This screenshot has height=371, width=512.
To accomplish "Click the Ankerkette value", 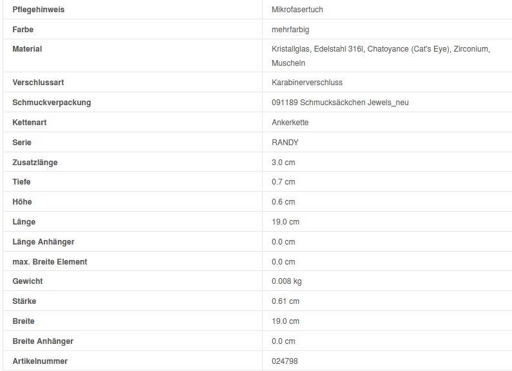I will 290,123.
